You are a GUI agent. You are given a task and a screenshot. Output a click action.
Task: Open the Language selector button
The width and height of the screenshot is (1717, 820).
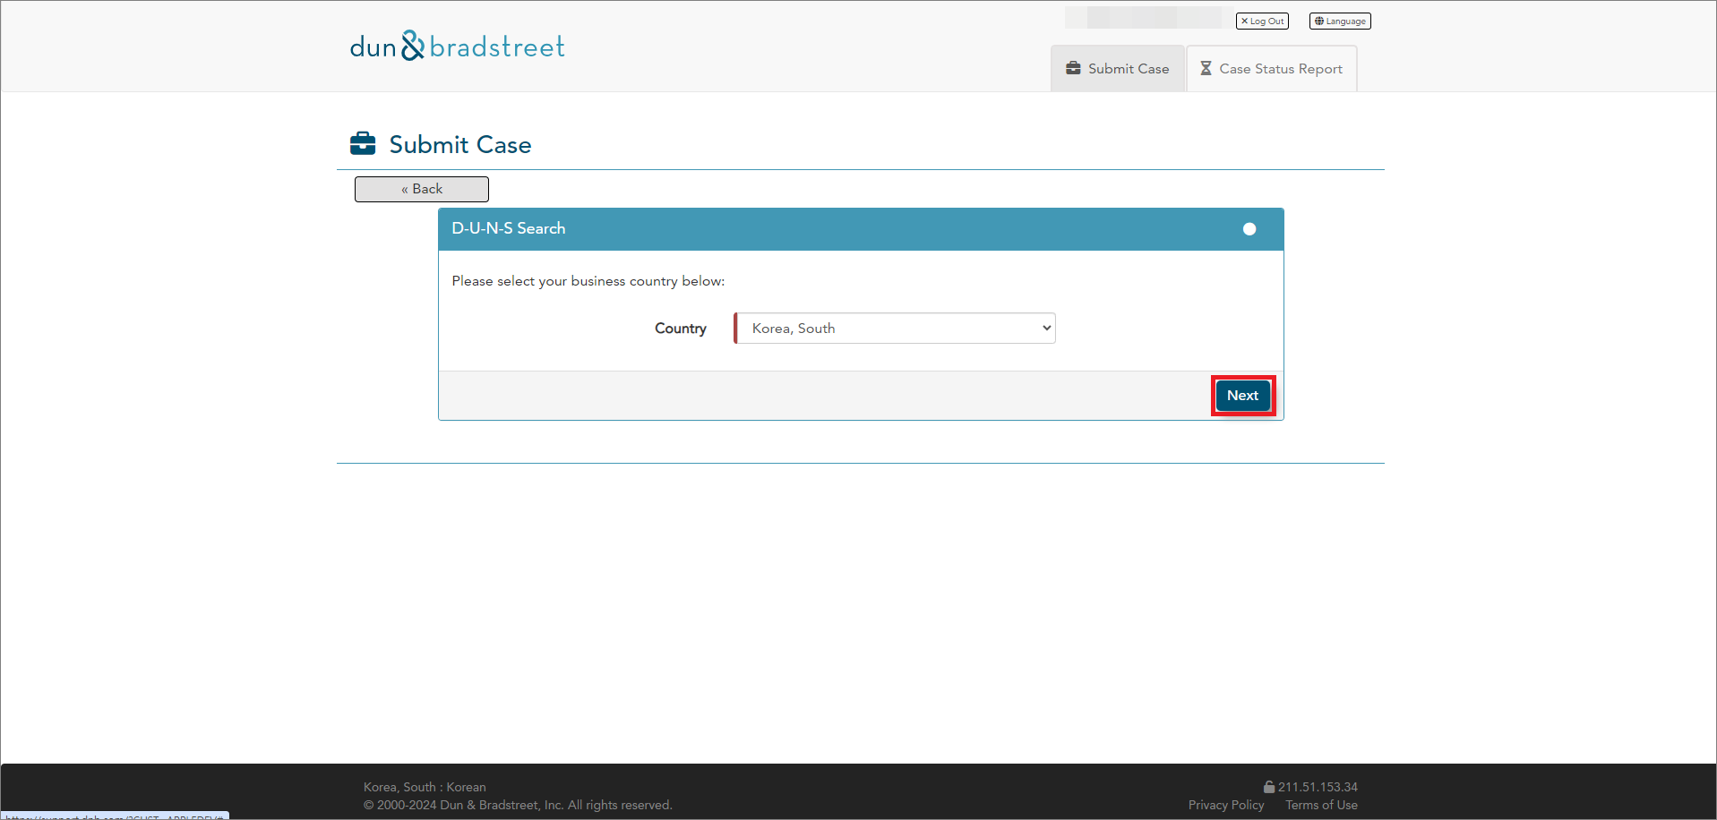coord(1340,21)
